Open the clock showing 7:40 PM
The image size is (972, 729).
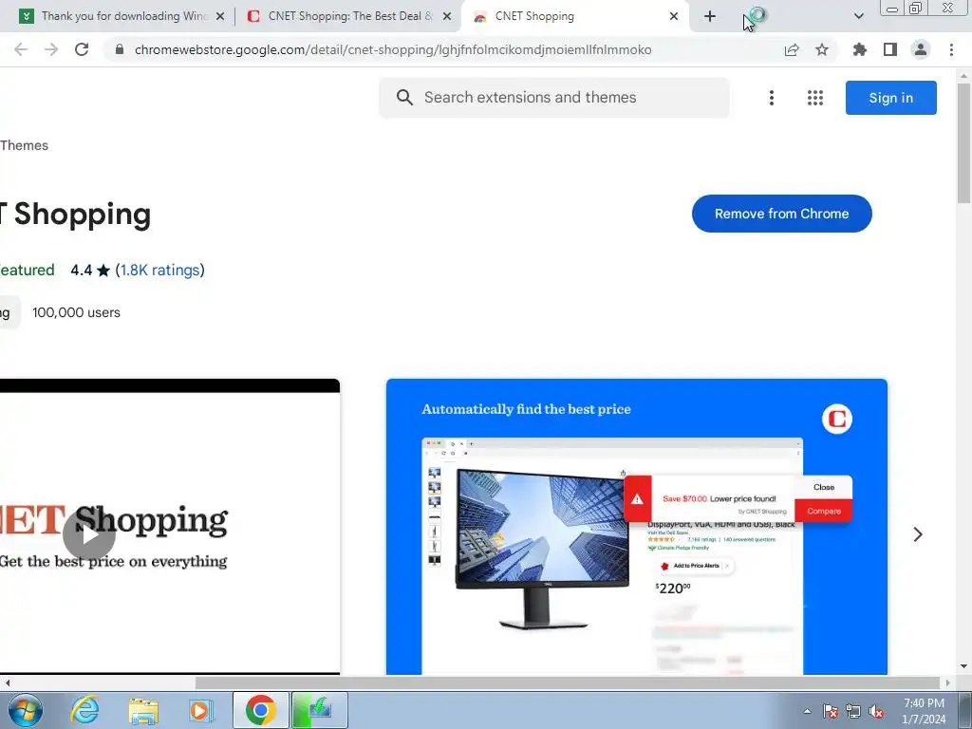(x=924, y=711)
